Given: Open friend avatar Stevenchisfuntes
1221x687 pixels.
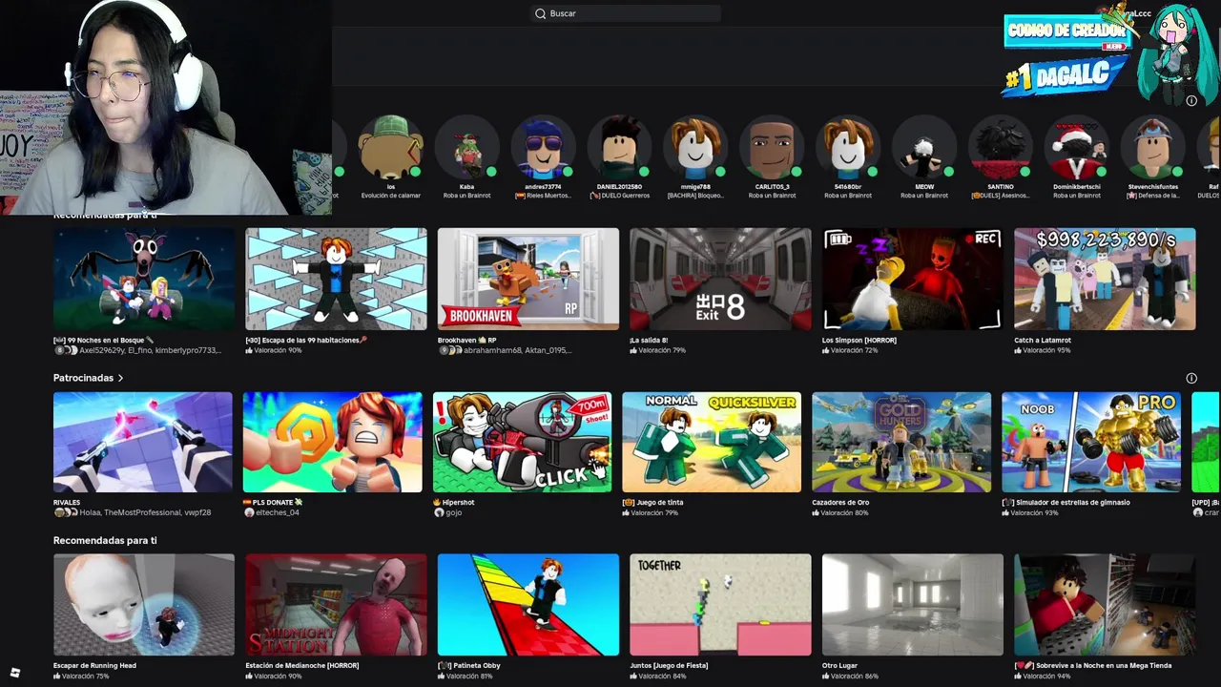Looking at the screenshot, I should pyautogui.click(x=1153, y=148).
